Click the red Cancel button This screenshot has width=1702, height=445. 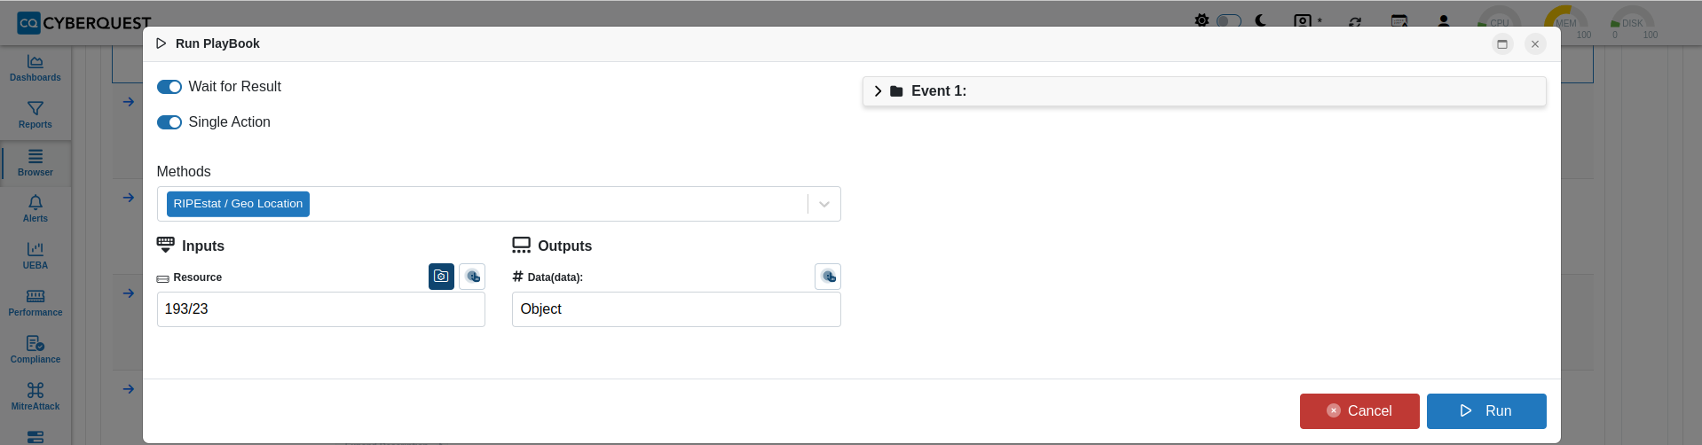tap(1359, 411)
